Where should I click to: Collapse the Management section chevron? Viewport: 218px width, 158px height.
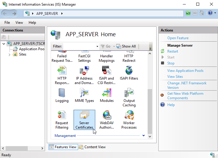click(144, 135)
